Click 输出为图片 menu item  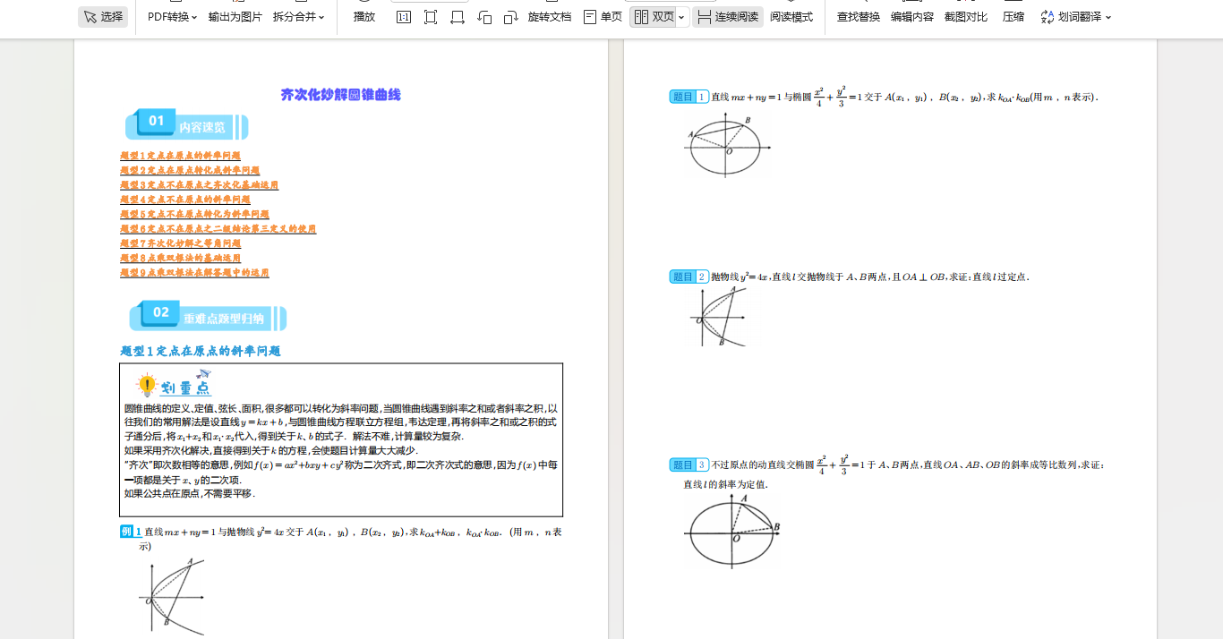pyautogui.click(x=235, y=17)
